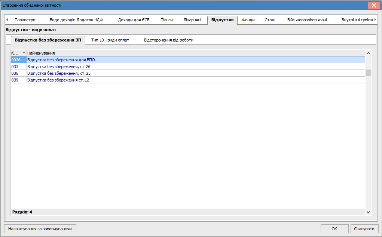Screen dimensions: 382x237
Task: Switch to the Фонди tab
Action: click(248, 20)
